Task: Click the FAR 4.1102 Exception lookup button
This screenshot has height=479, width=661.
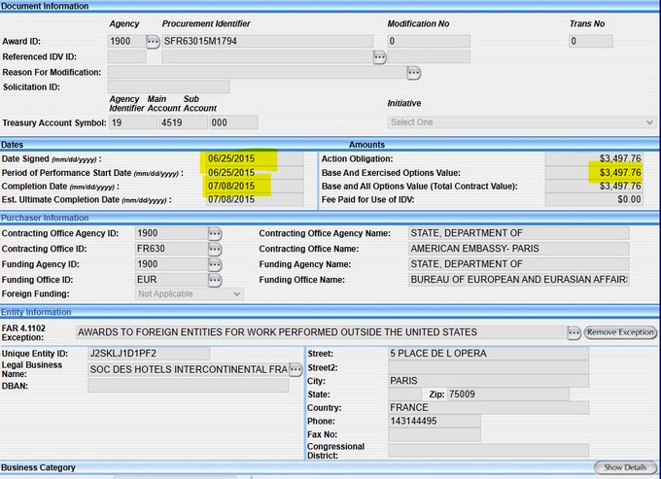Action: tap(573, 332)
